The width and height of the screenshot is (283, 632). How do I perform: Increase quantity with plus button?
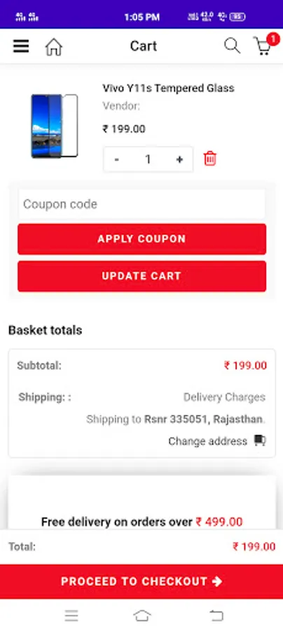point(179,159)
